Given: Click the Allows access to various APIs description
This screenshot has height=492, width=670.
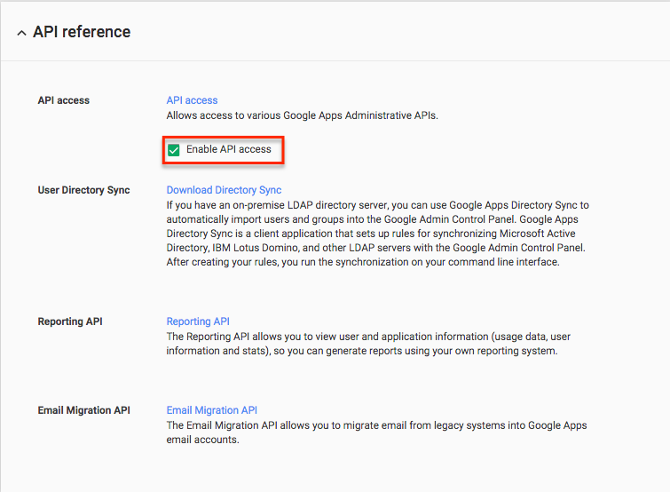Looking at the screenshot, I should 302,115.
